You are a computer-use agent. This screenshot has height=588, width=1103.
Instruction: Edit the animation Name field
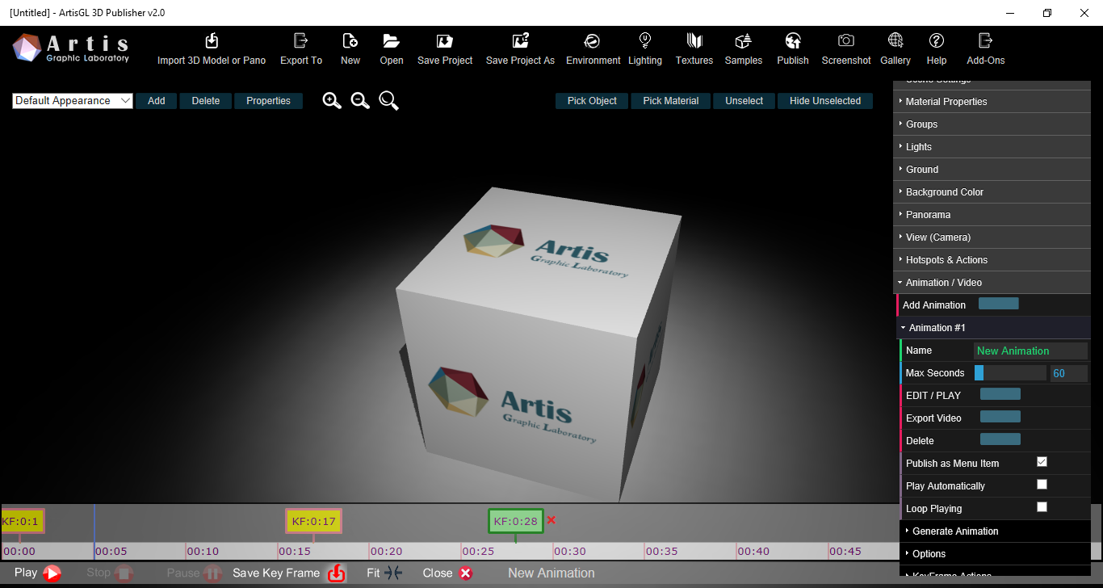[1031, 351]
